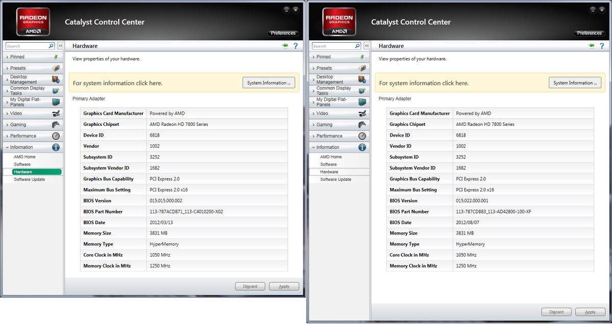The height and width of the screenshot is (324, 612).
Task: Open help with the left window's question mark icon
Action: [x=295, y=46]
